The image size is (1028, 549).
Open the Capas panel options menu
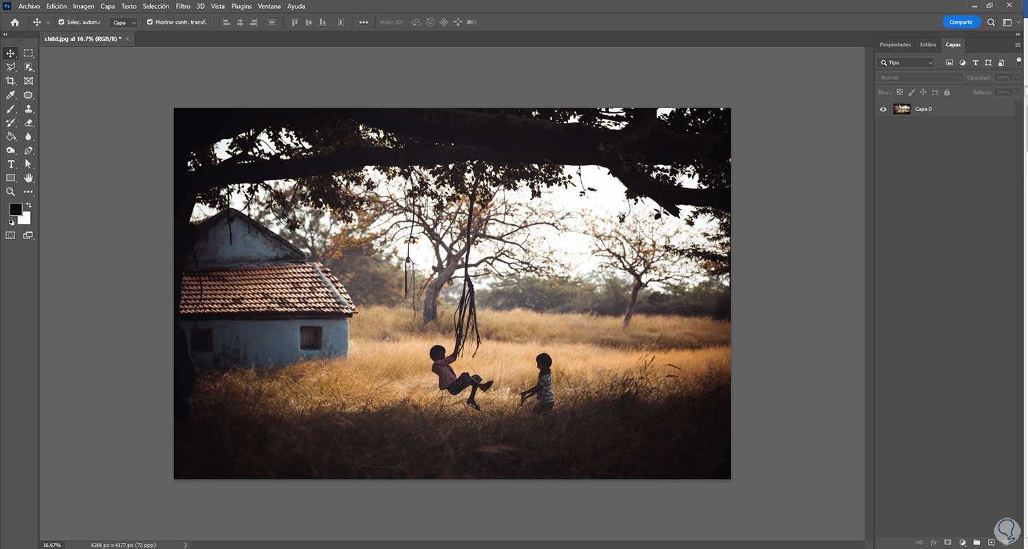click(1018, 44)
